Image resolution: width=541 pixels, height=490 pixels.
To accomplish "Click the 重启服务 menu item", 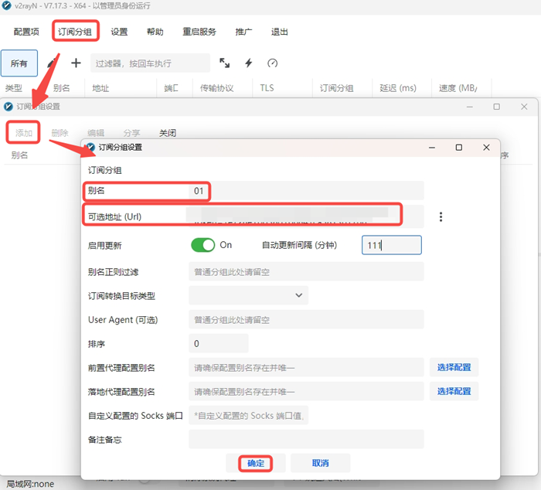I will pyautogui.click(x=199, y=32).
